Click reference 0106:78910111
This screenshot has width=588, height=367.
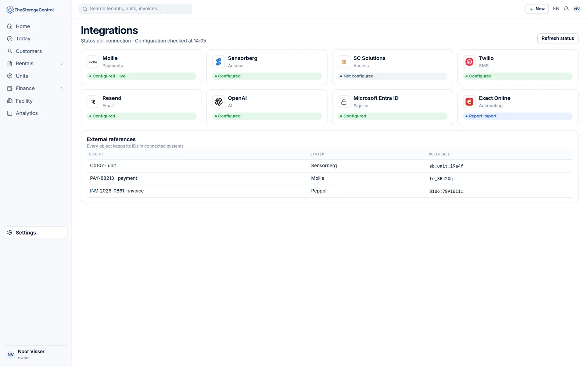[446, 192]
